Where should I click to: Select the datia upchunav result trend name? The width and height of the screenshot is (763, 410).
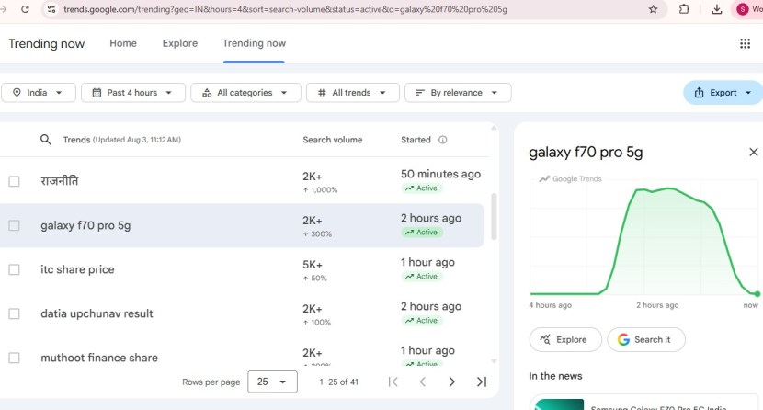click(97, 313)
